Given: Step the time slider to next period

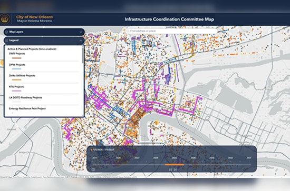Looking at the screenshot, I should (x=176, y=169).
